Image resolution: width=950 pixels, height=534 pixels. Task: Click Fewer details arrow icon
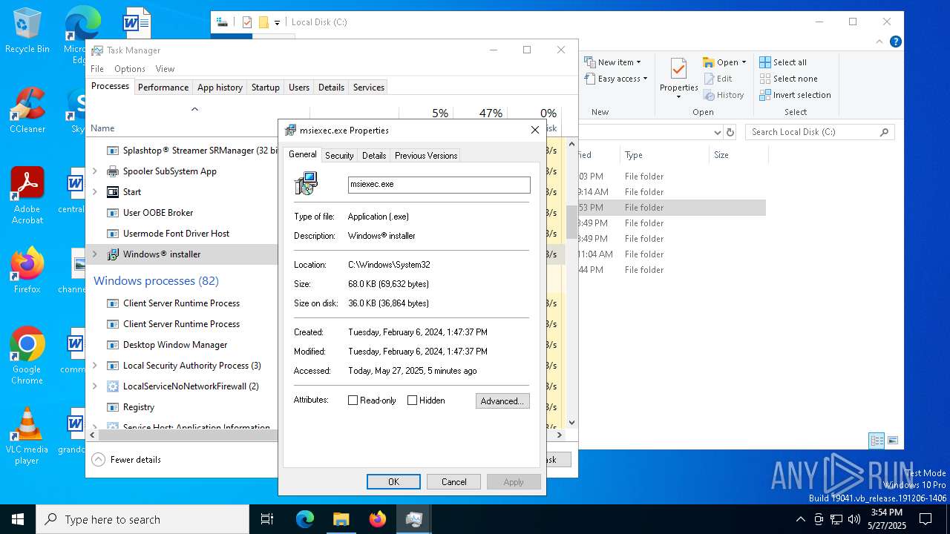pyautogui.click(x=98, y=460)
